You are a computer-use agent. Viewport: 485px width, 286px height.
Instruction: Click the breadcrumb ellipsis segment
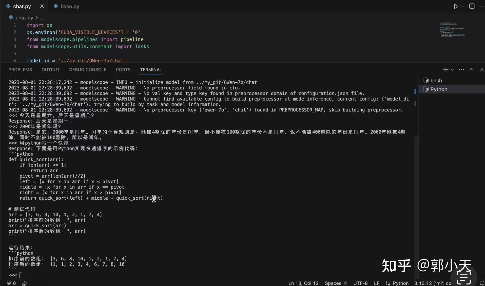(42, 18)
